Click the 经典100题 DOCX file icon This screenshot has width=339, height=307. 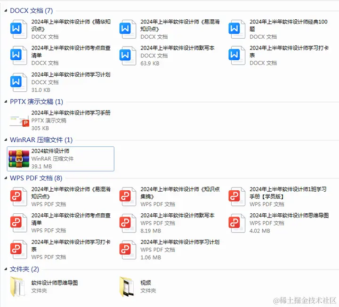pyautogui.click(x=237, y=29)
